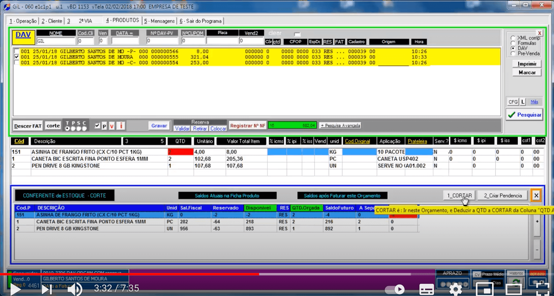Click the Registrar Nº NF button

(248, 126)
